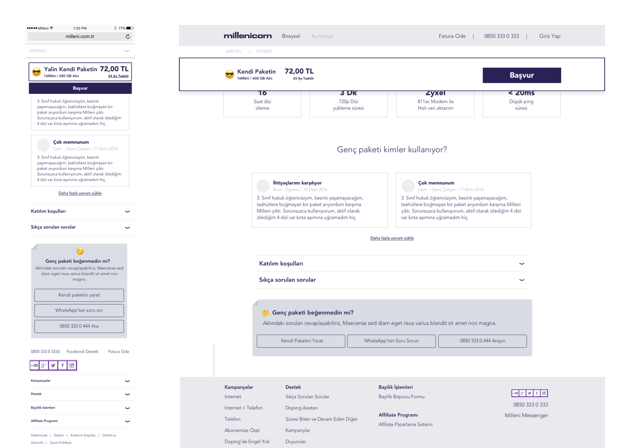630x448 pixels.
Task: Click the desktop Başvur button
Action: click(522, 75)
